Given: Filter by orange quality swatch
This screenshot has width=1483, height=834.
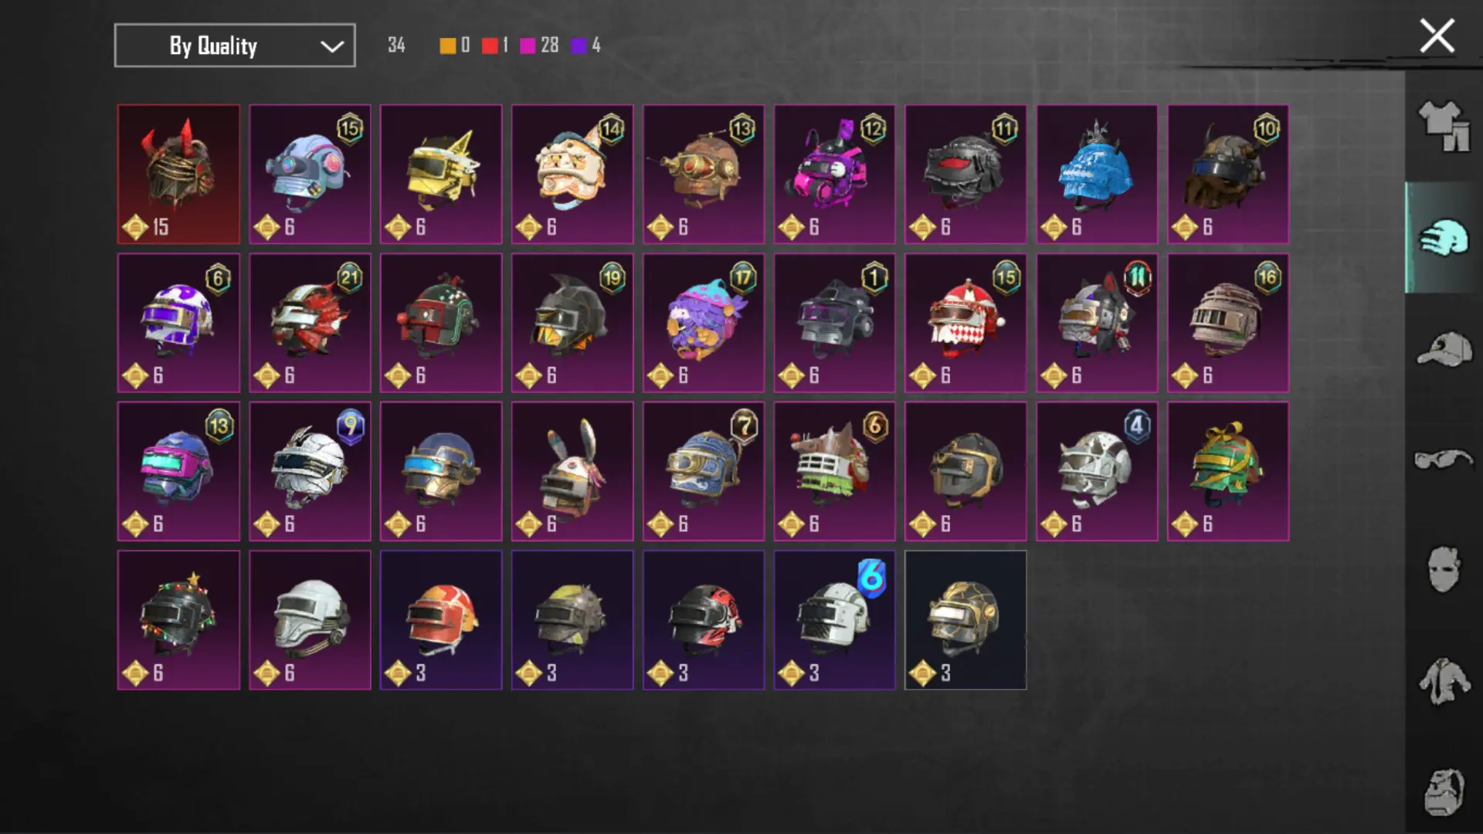Looking at the screenshot, I should pyautogui.click(x=448, y=46).
